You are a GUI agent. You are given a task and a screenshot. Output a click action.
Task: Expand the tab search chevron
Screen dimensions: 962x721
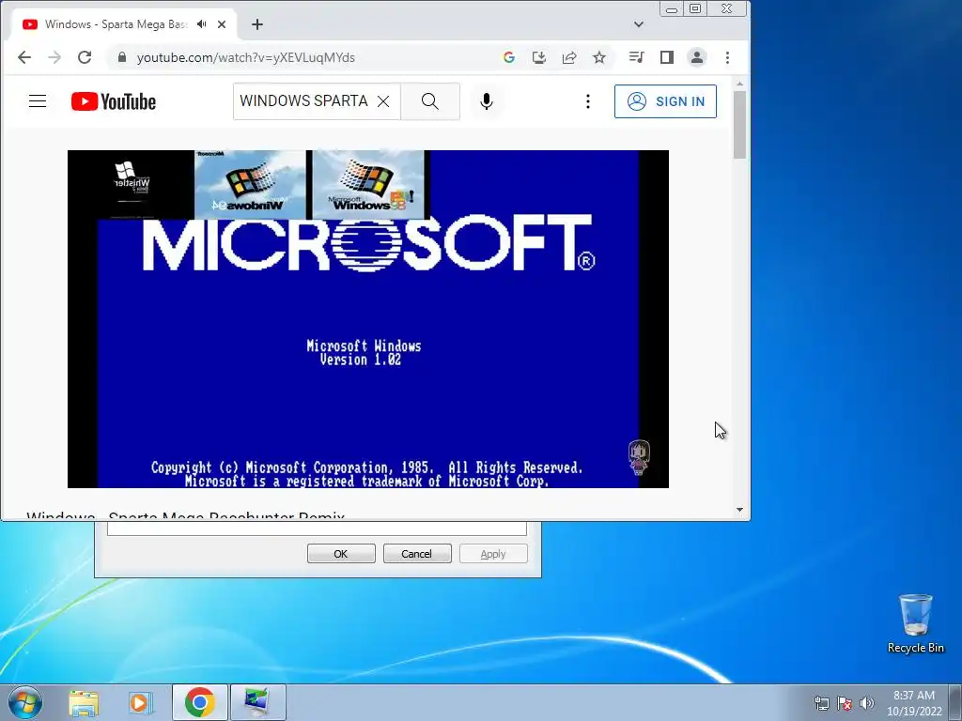click(x=639, y=24)
